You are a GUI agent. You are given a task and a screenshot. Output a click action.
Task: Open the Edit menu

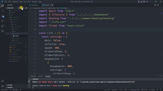point(9,2)
